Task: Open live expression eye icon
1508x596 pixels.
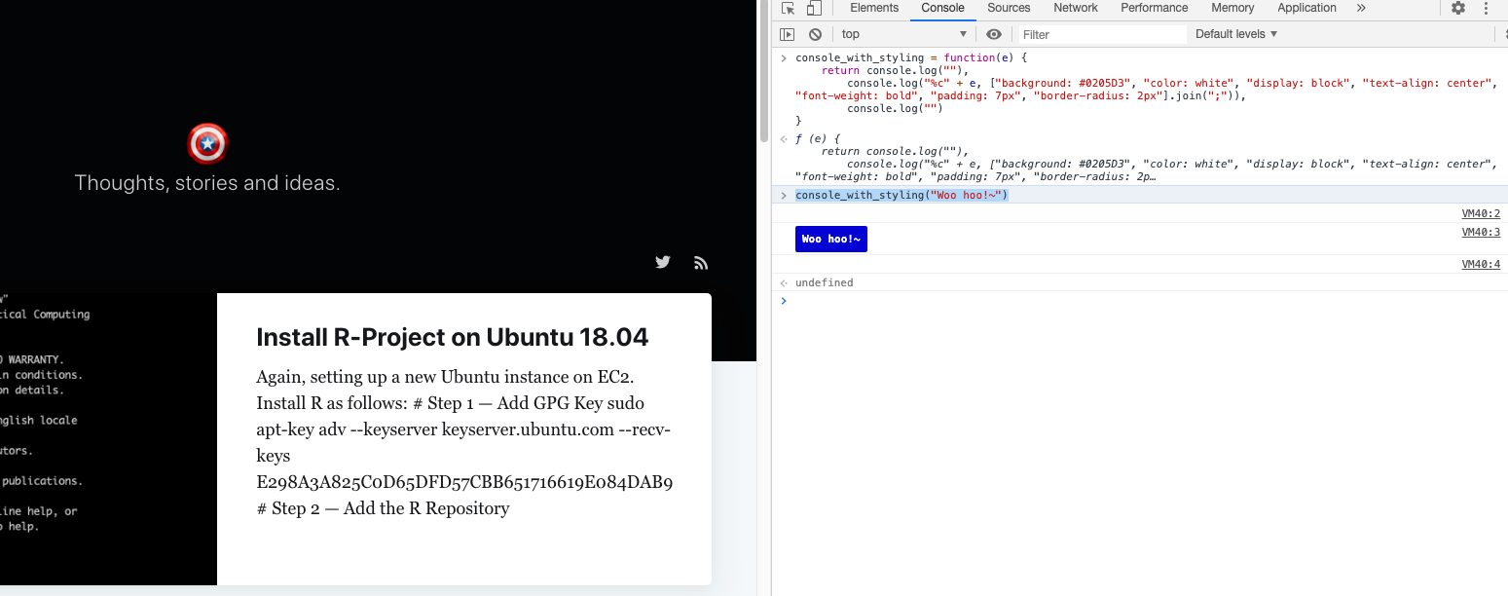Action: 994,34
